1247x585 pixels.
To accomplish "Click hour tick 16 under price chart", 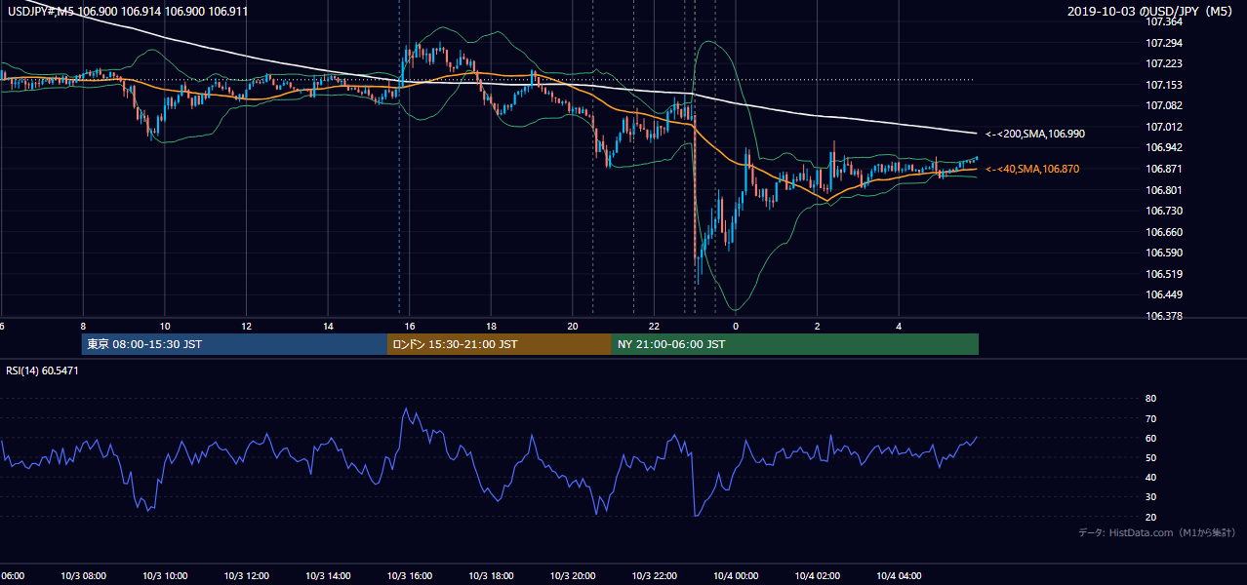I will (410, 326).
